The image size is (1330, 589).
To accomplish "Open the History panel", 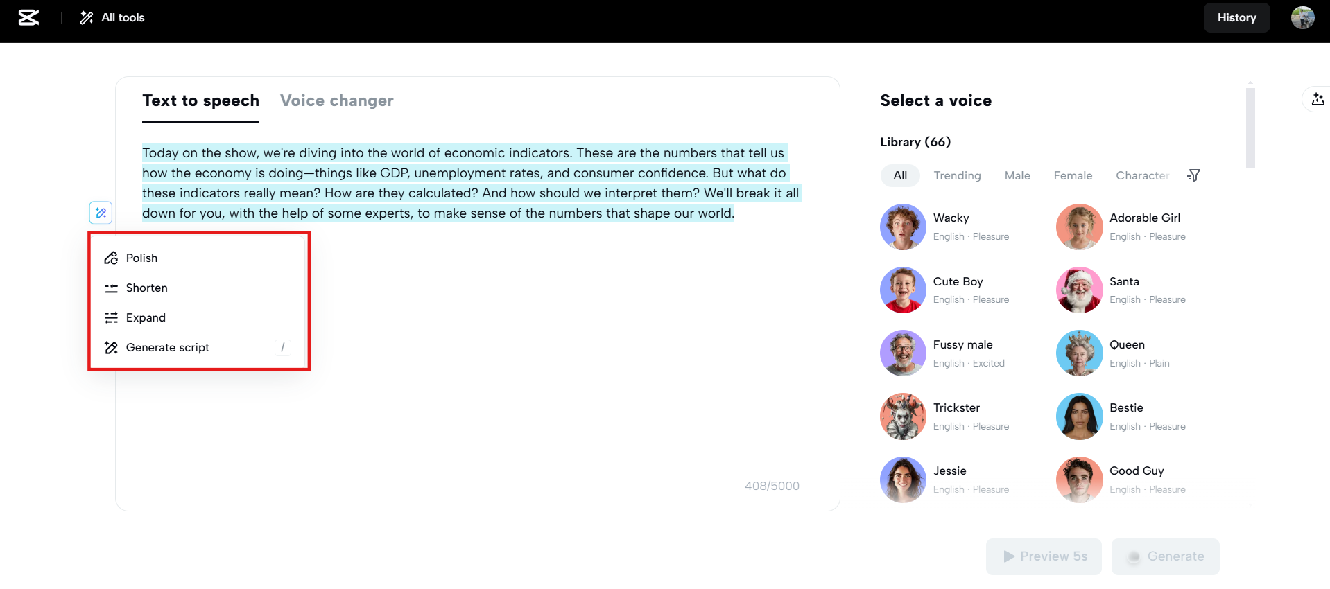I will (x=1236, y=18).
